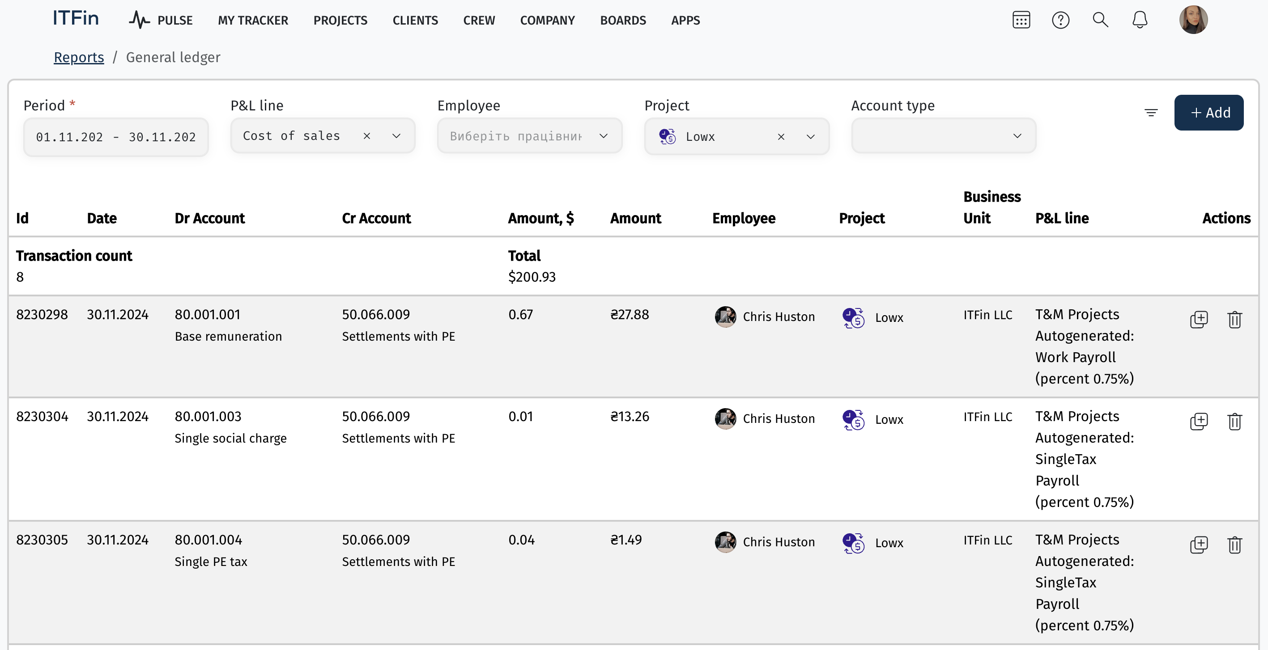This screenshot has width=1268, height=650.
Task: Click the Project column header
Action: point(861,218)
